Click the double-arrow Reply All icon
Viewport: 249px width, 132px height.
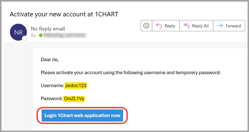click(x=186, y=26)
